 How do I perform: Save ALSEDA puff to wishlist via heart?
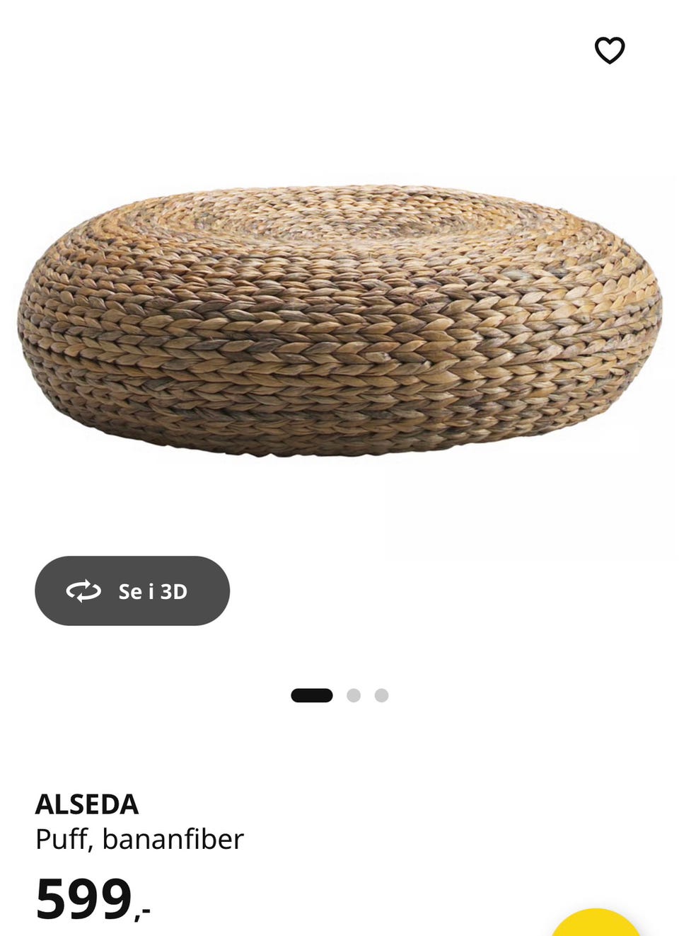point(610,50)
